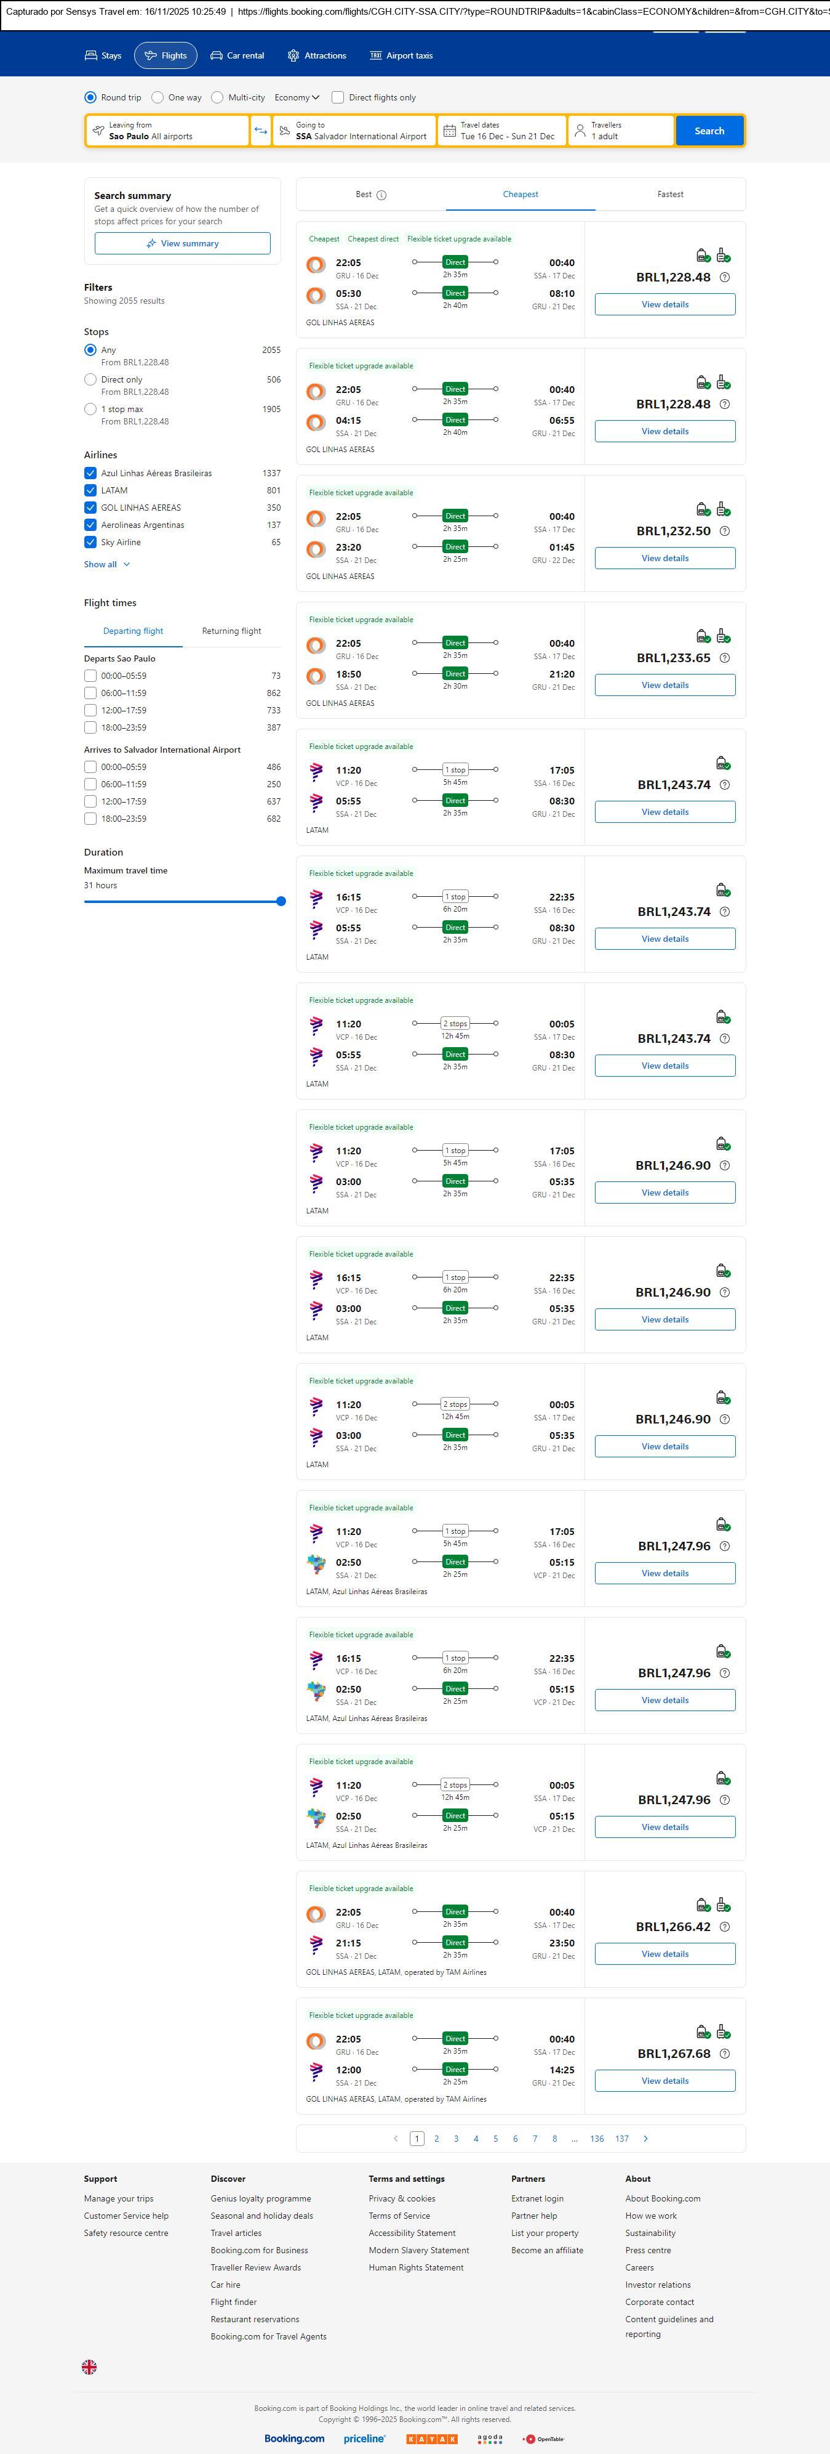Click the swap origin and destination arrows icon
Screen dimensions: 830x2454
(261, 131)
